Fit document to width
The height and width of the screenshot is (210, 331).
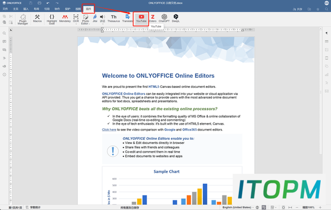point(290,207)
